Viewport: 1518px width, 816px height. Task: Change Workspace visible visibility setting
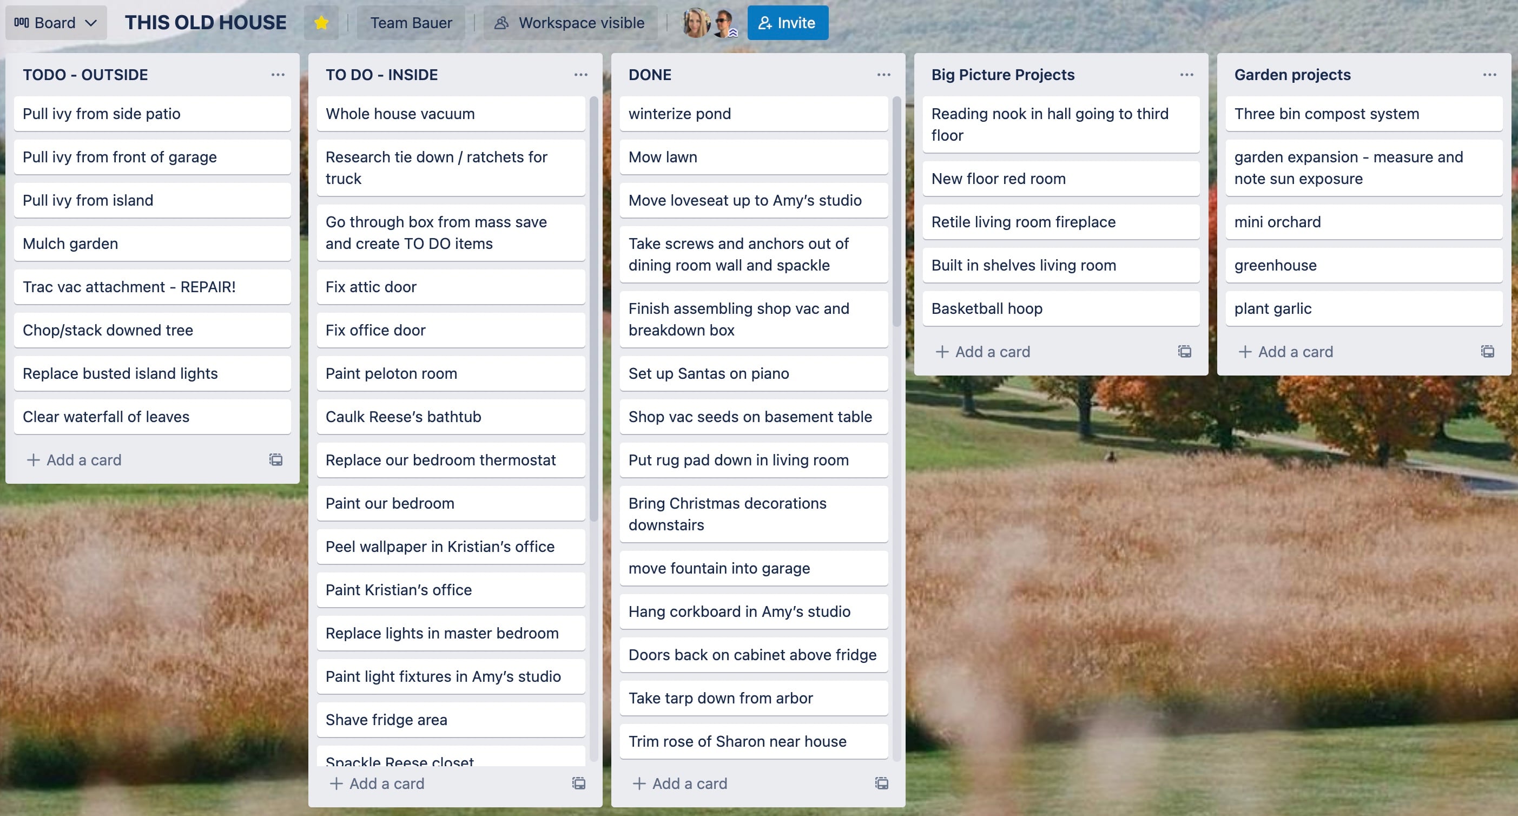(x=570, y=23)
